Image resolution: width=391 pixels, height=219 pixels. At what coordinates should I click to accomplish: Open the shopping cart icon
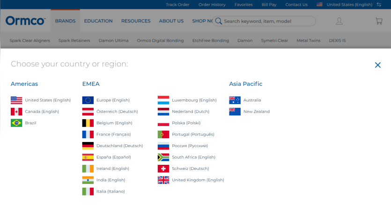pos(379,21)
